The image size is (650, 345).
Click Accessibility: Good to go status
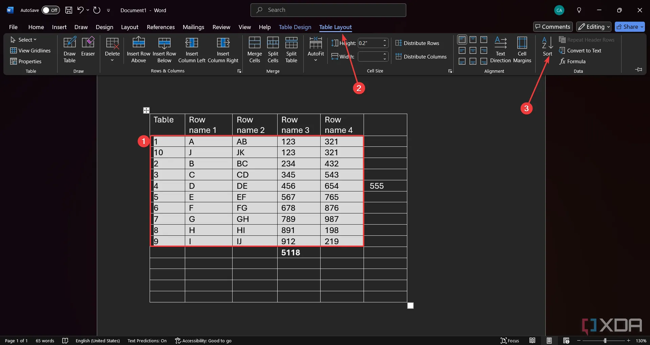point(203,341)
